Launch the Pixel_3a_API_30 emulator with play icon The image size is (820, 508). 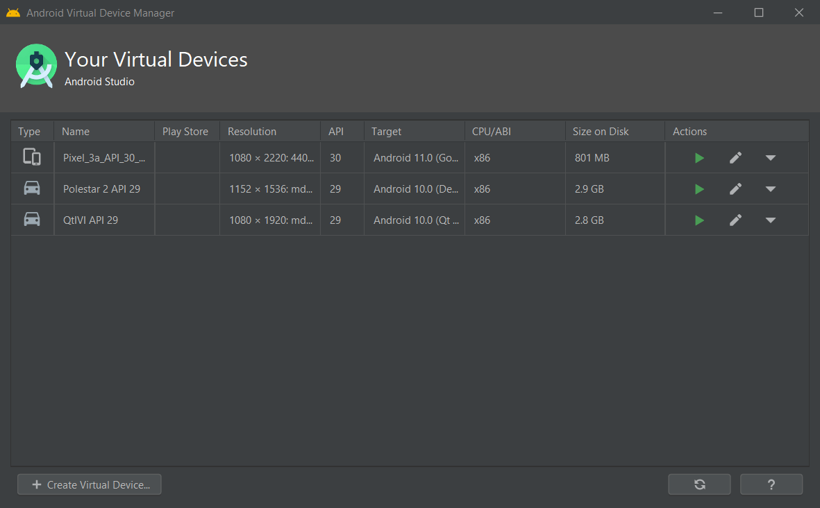pyautogui.click(x=699, y=158)
